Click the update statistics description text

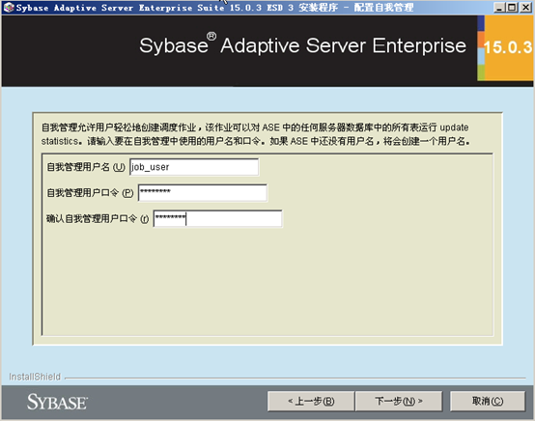(x=255, y=134)
